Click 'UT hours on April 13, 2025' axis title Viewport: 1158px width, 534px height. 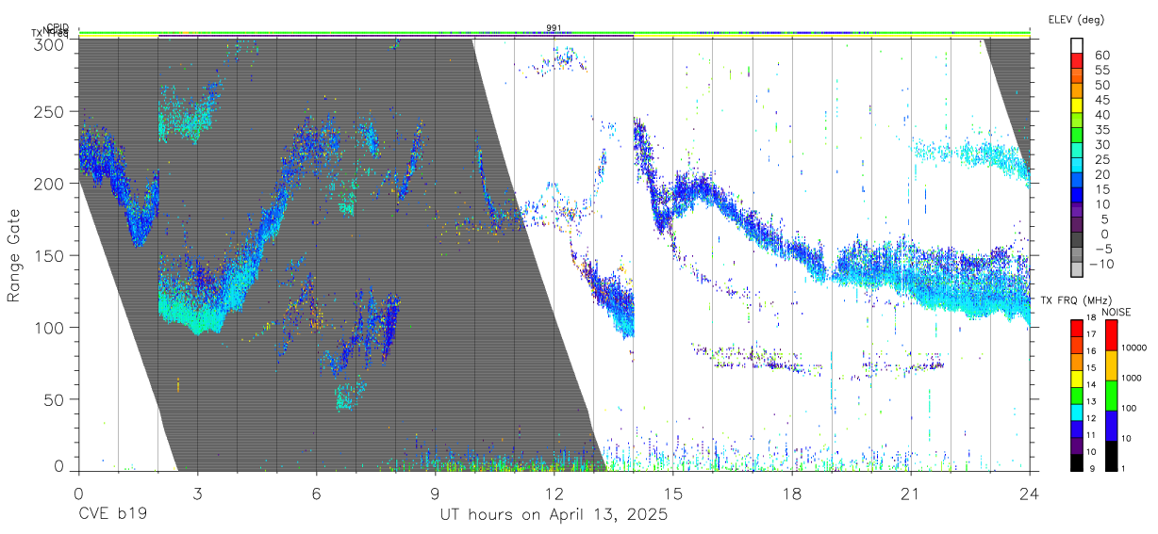[x=554, y=515]
